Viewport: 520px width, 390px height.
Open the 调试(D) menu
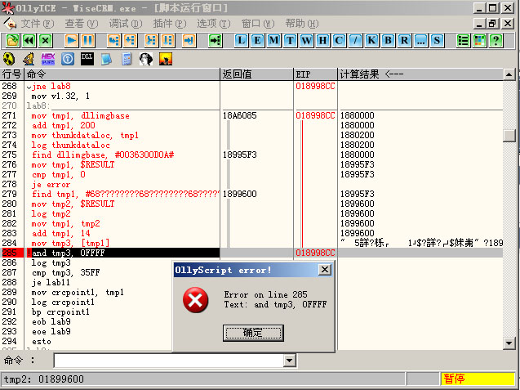pyautogui.click(x=126, y=24)
